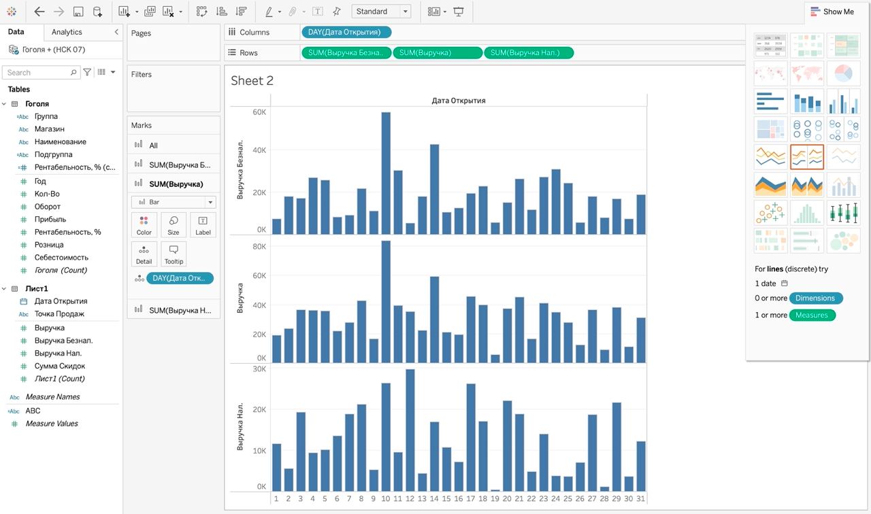Viewport: 871px width, 514px height.
Task: Click the highlight pen icon
Action: pos(269,12)
